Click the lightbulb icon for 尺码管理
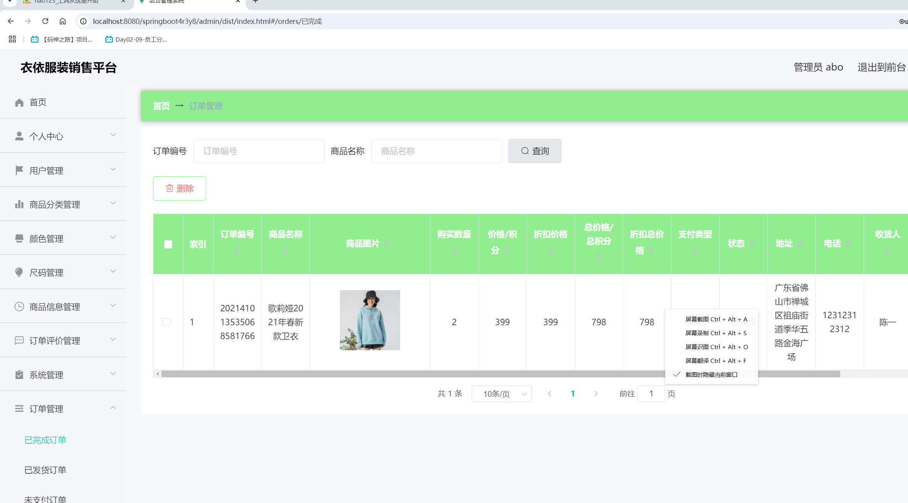Screen dimensions: 908x503 [x=19, y=272]
